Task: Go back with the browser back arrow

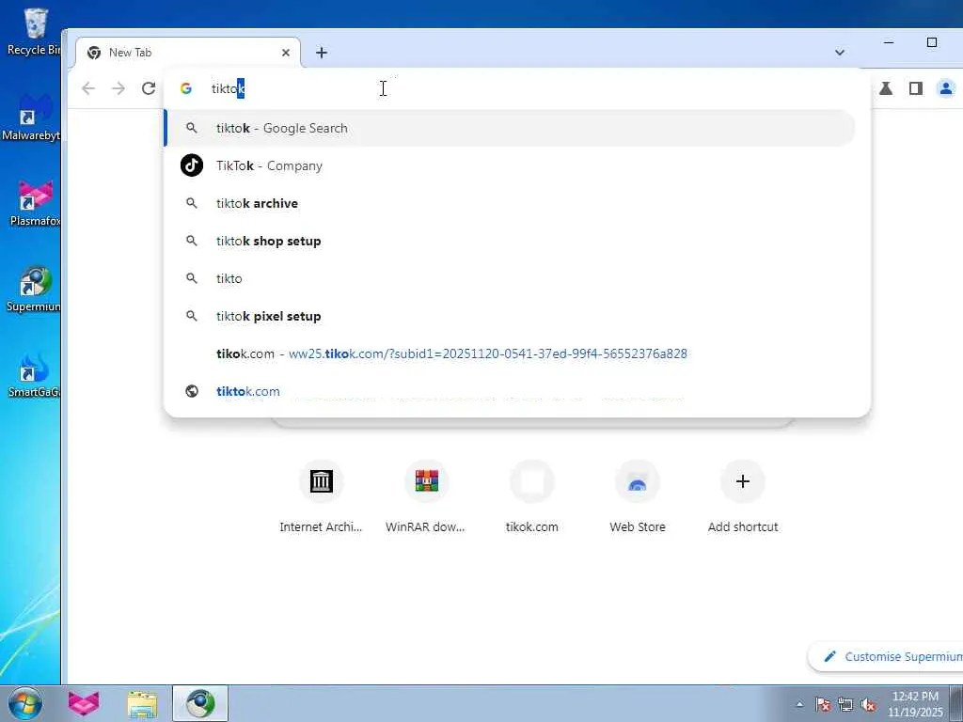Action: point(88,88)
